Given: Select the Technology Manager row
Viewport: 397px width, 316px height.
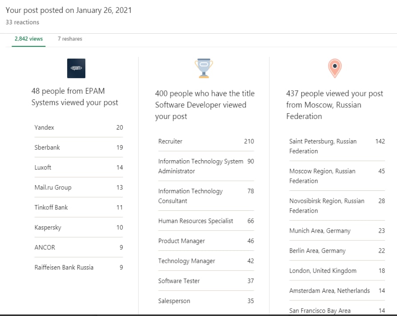Looking at the screenshot, I should pos(206,261).
